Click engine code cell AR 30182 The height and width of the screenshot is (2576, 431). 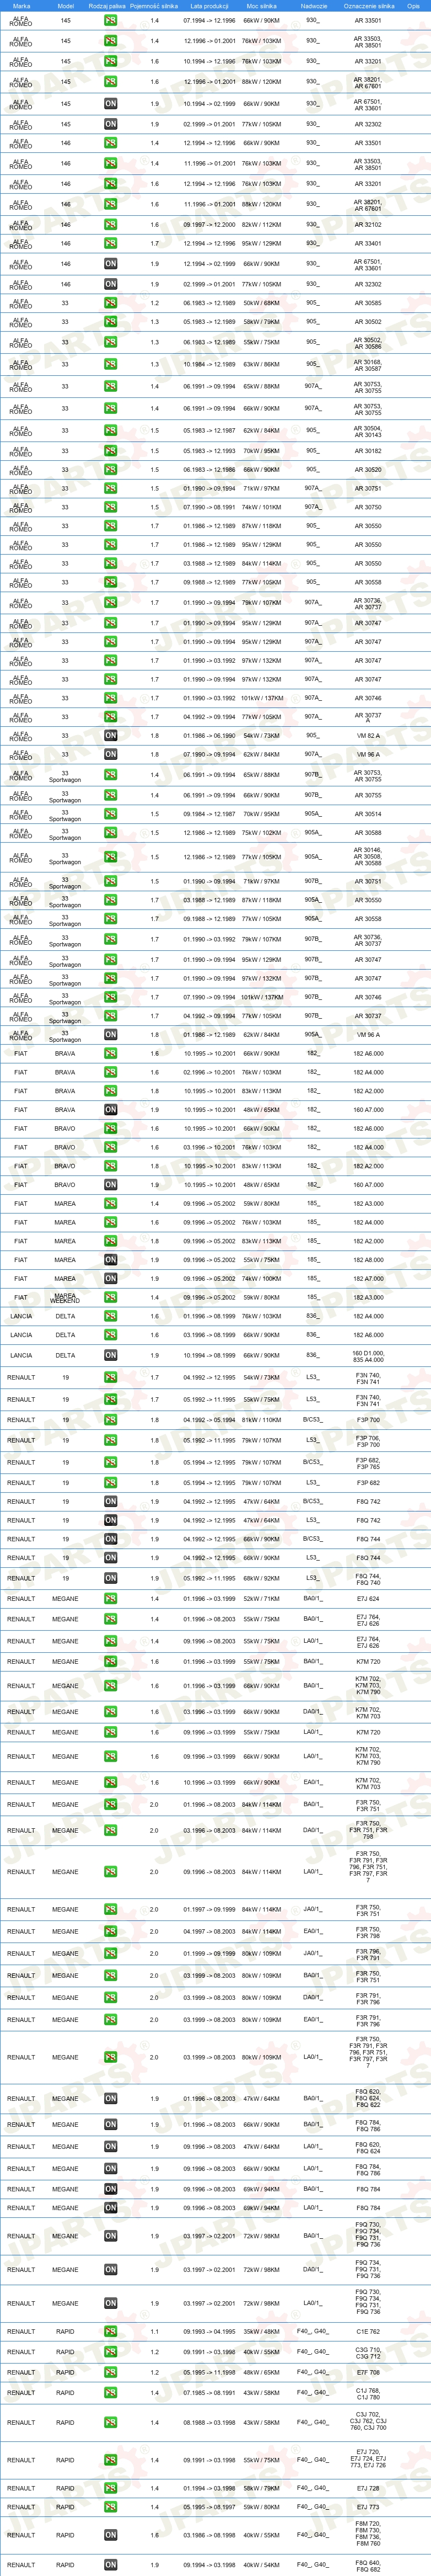[367, 450]
